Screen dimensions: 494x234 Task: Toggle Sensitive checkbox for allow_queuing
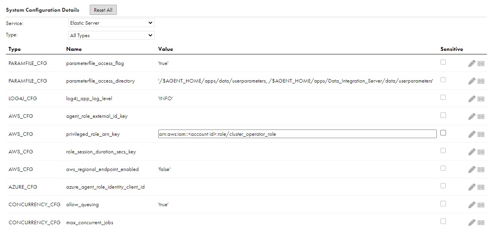pos(443,203)
